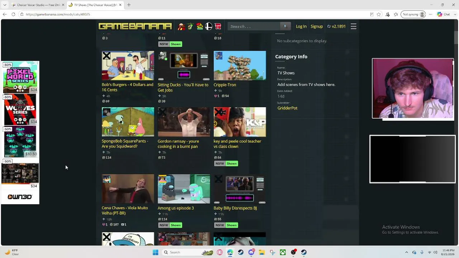Open Snipping Tool from the taskbar
459x258 pixels.
click(272, 252)
